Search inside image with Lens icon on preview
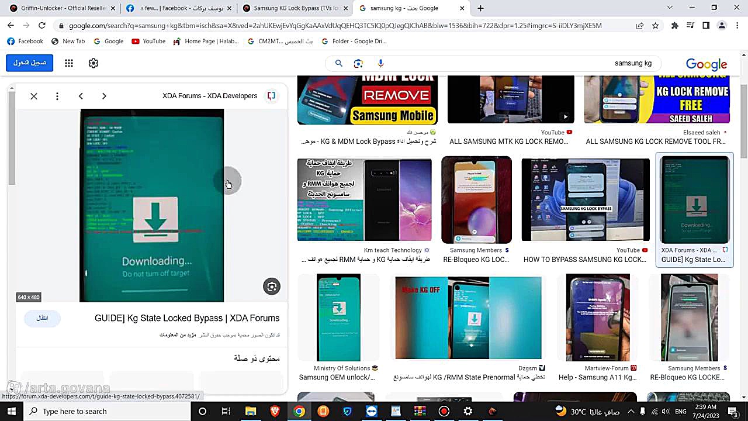The height and width of the screenshot is (421, 748). 272,287
